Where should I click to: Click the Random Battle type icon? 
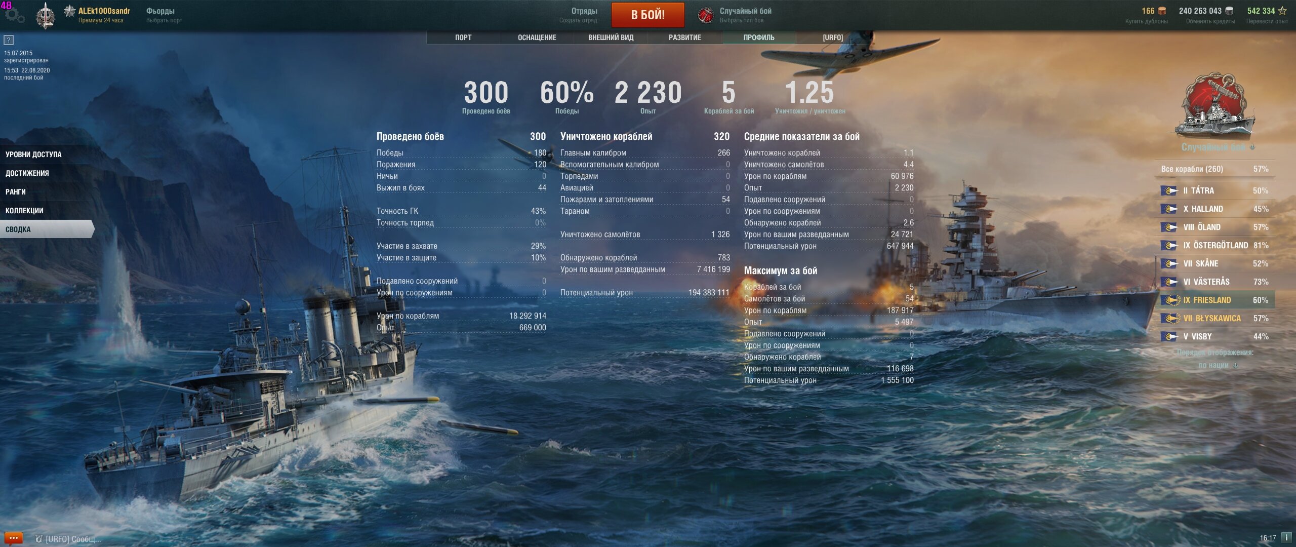705,15
